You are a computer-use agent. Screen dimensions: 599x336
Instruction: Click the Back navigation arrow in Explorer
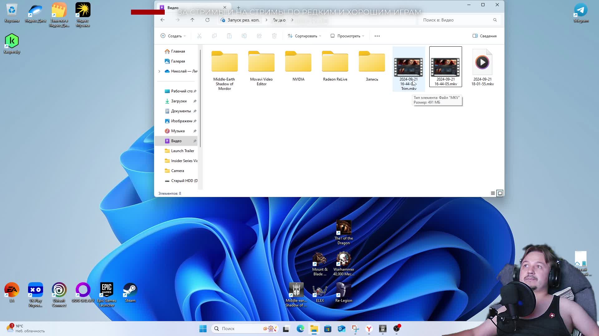click(x=163, y=20)
